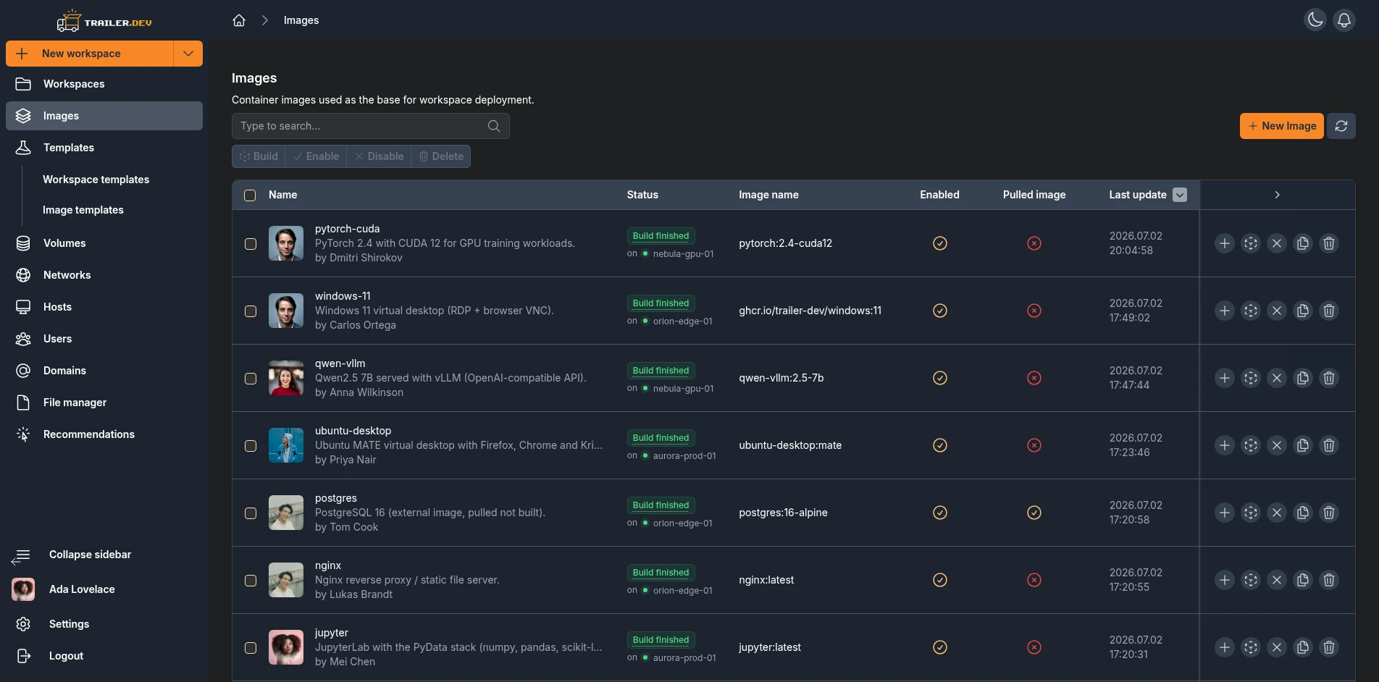Screen dimensions: 1379x682
Task: Select all images header checkbox
Action: pos(250,195)
